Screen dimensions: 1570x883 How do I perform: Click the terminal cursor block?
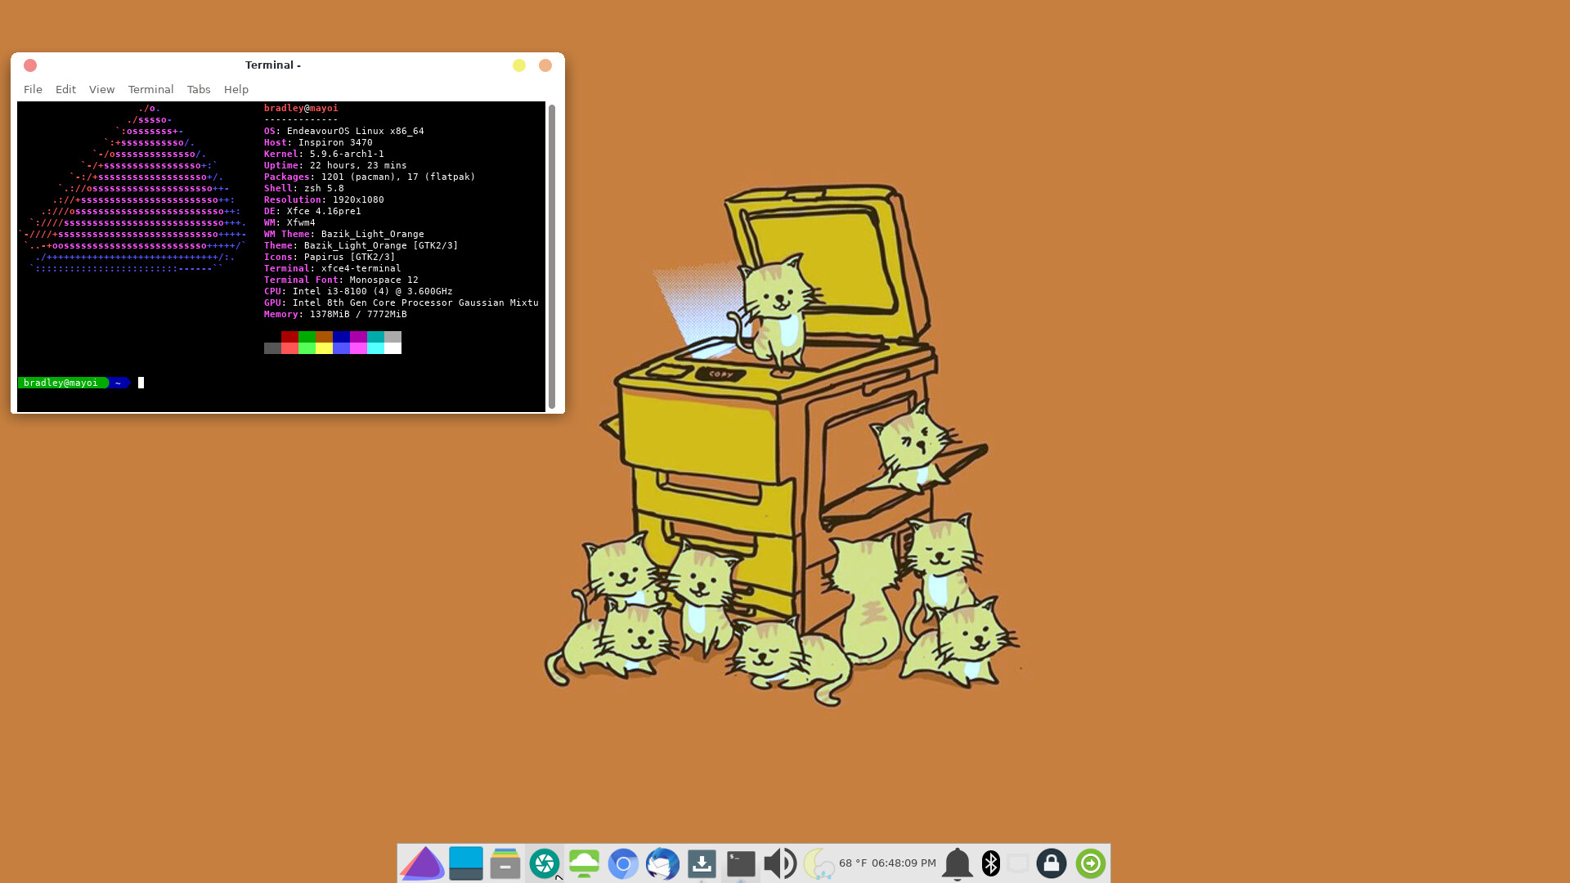141,383
